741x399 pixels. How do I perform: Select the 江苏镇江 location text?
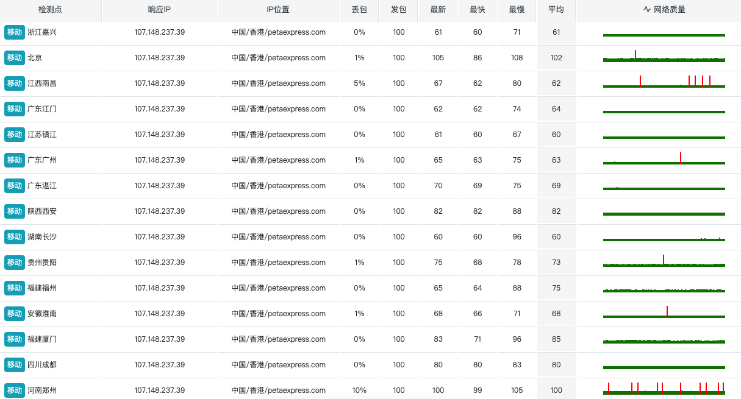[x=42, y=135]
